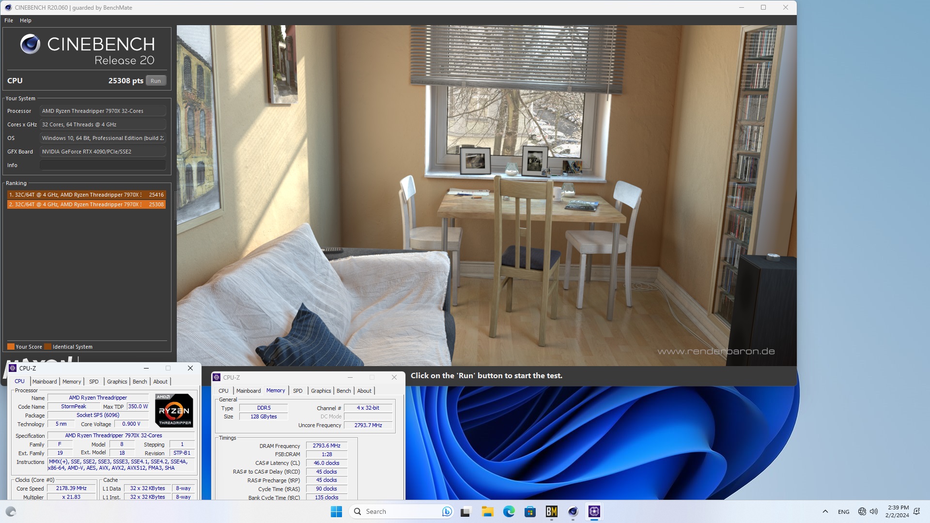Open About tab in left CPU-Z window
Image resolution: width=930 pixels, height=523 pixels.
(160, 382)
